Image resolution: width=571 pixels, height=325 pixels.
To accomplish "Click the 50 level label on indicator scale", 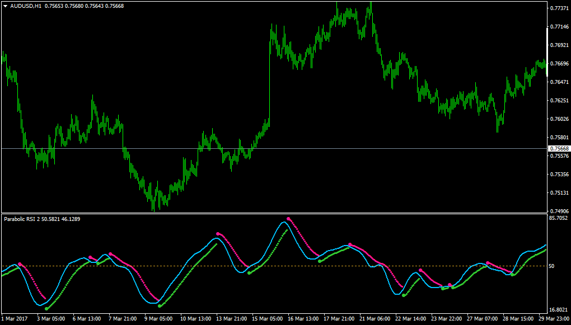I will pos(551,266).
